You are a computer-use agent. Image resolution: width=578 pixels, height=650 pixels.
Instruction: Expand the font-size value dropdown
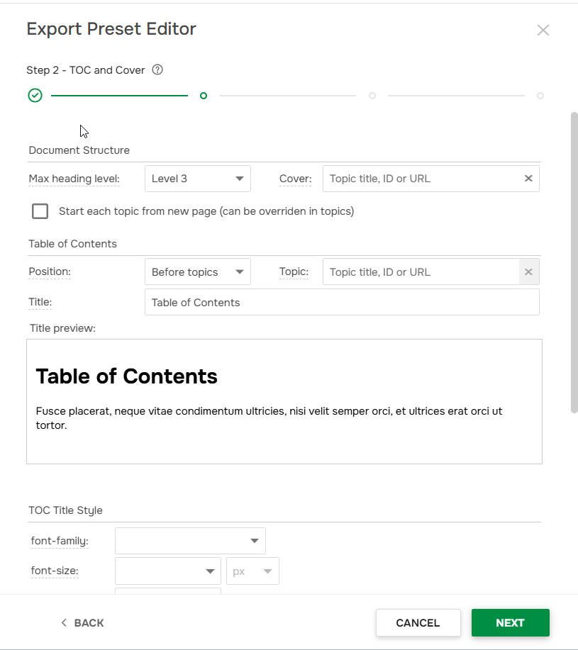(168, 571)
